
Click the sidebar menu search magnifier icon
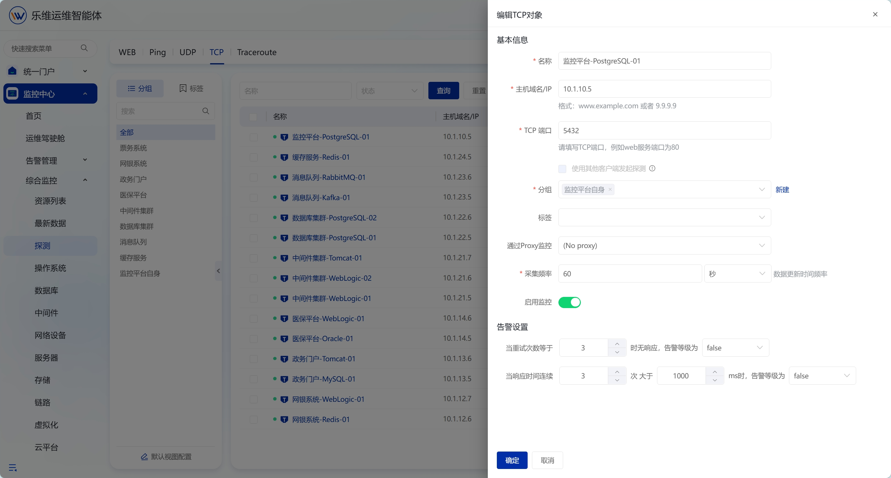coord(84,48)
